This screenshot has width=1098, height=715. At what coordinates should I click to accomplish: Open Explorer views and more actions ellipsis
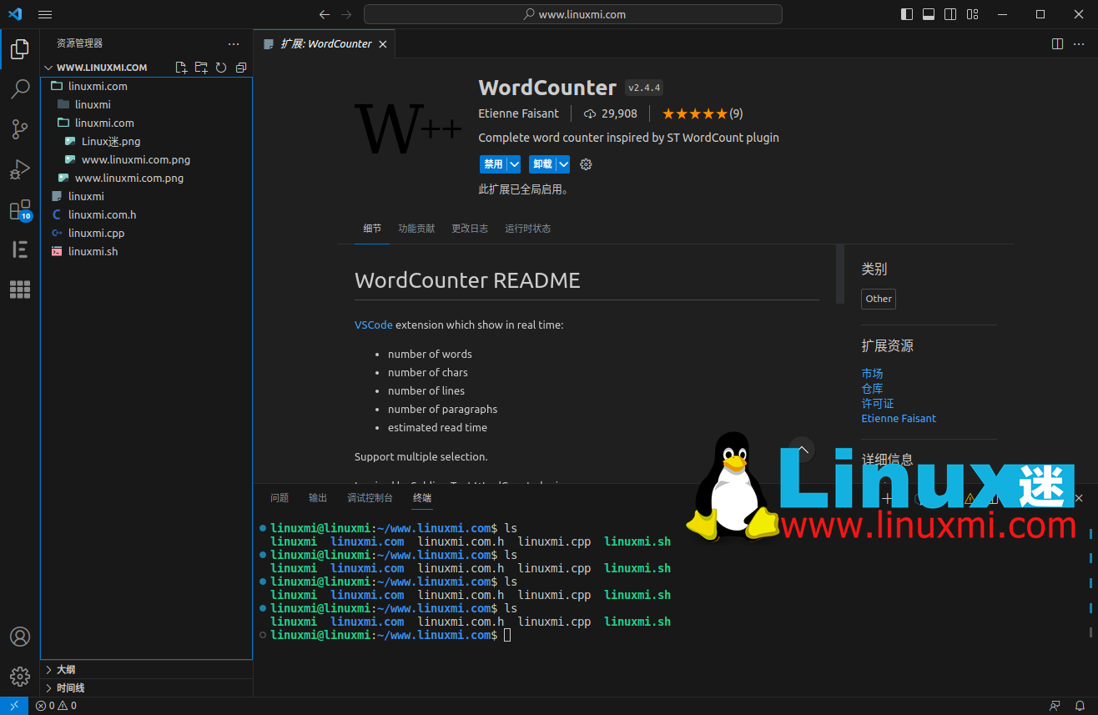click(x=234, y=43)
